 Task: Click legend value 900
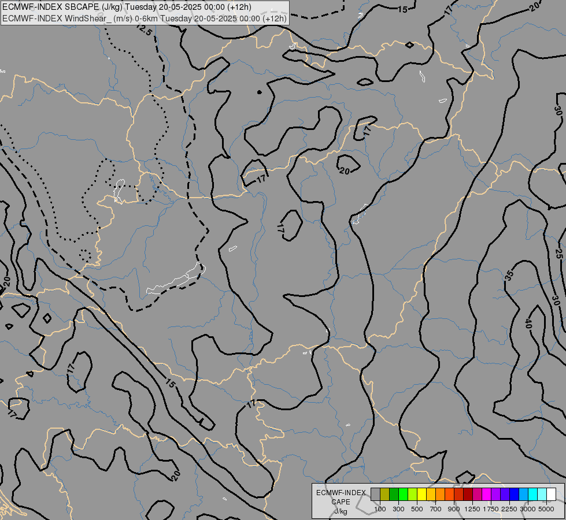click(x=454, y=509)
